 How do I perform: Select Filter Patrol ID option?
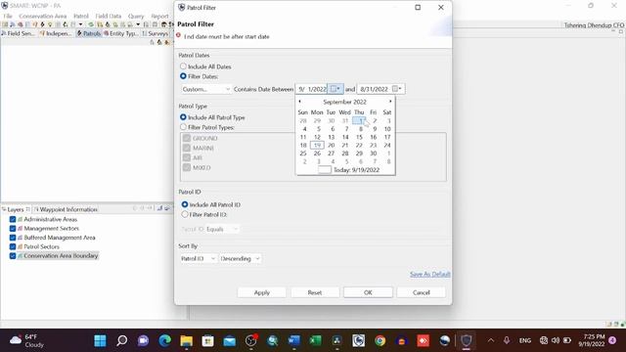185,214
